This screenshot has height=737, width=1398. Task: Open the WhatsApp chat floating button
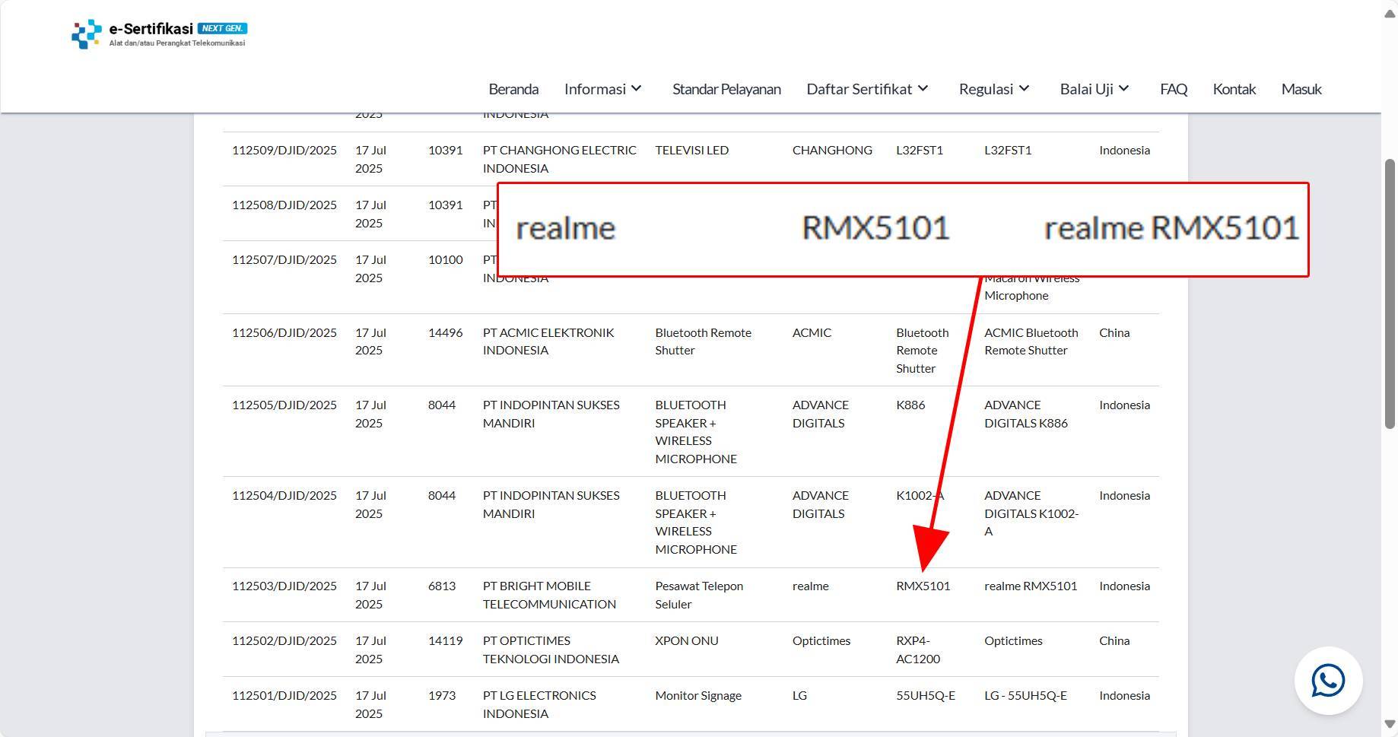1328,680
